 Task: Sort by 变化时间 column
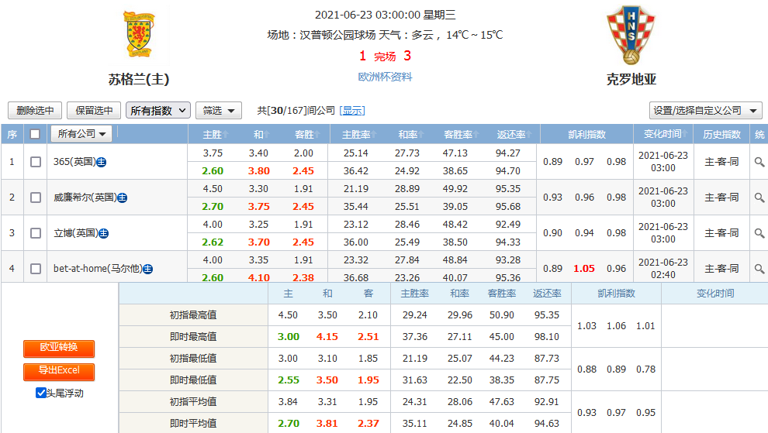pyautogui.click(x=665, y=134)
